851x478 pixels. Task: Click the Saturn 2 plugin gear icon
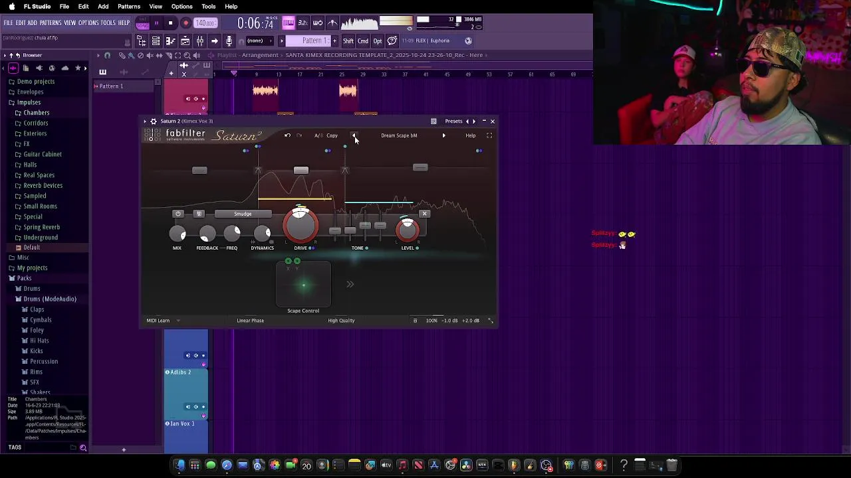point(154,121)
